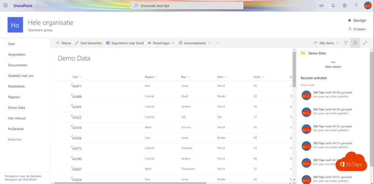The image size is (374, 184).
Task: Click the Gevolgd star icon
Action: click(350, 20)
